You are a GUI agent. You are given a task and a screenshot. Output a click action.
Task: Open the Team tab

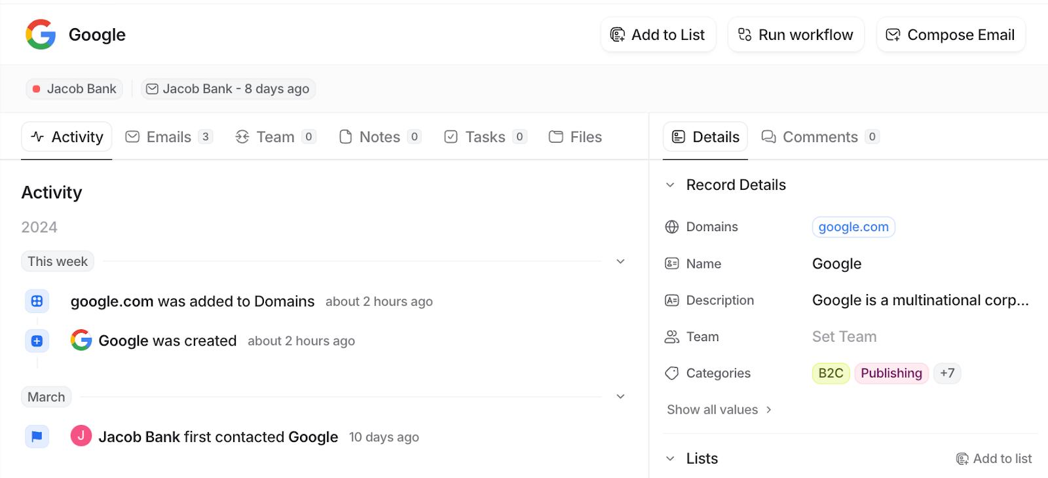[276, 137]
